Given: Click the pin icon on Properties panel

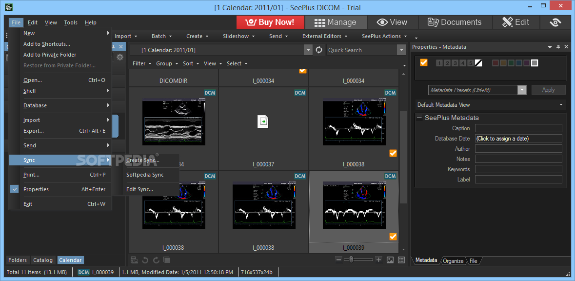Looking at the screenshot, I should 558,46.
